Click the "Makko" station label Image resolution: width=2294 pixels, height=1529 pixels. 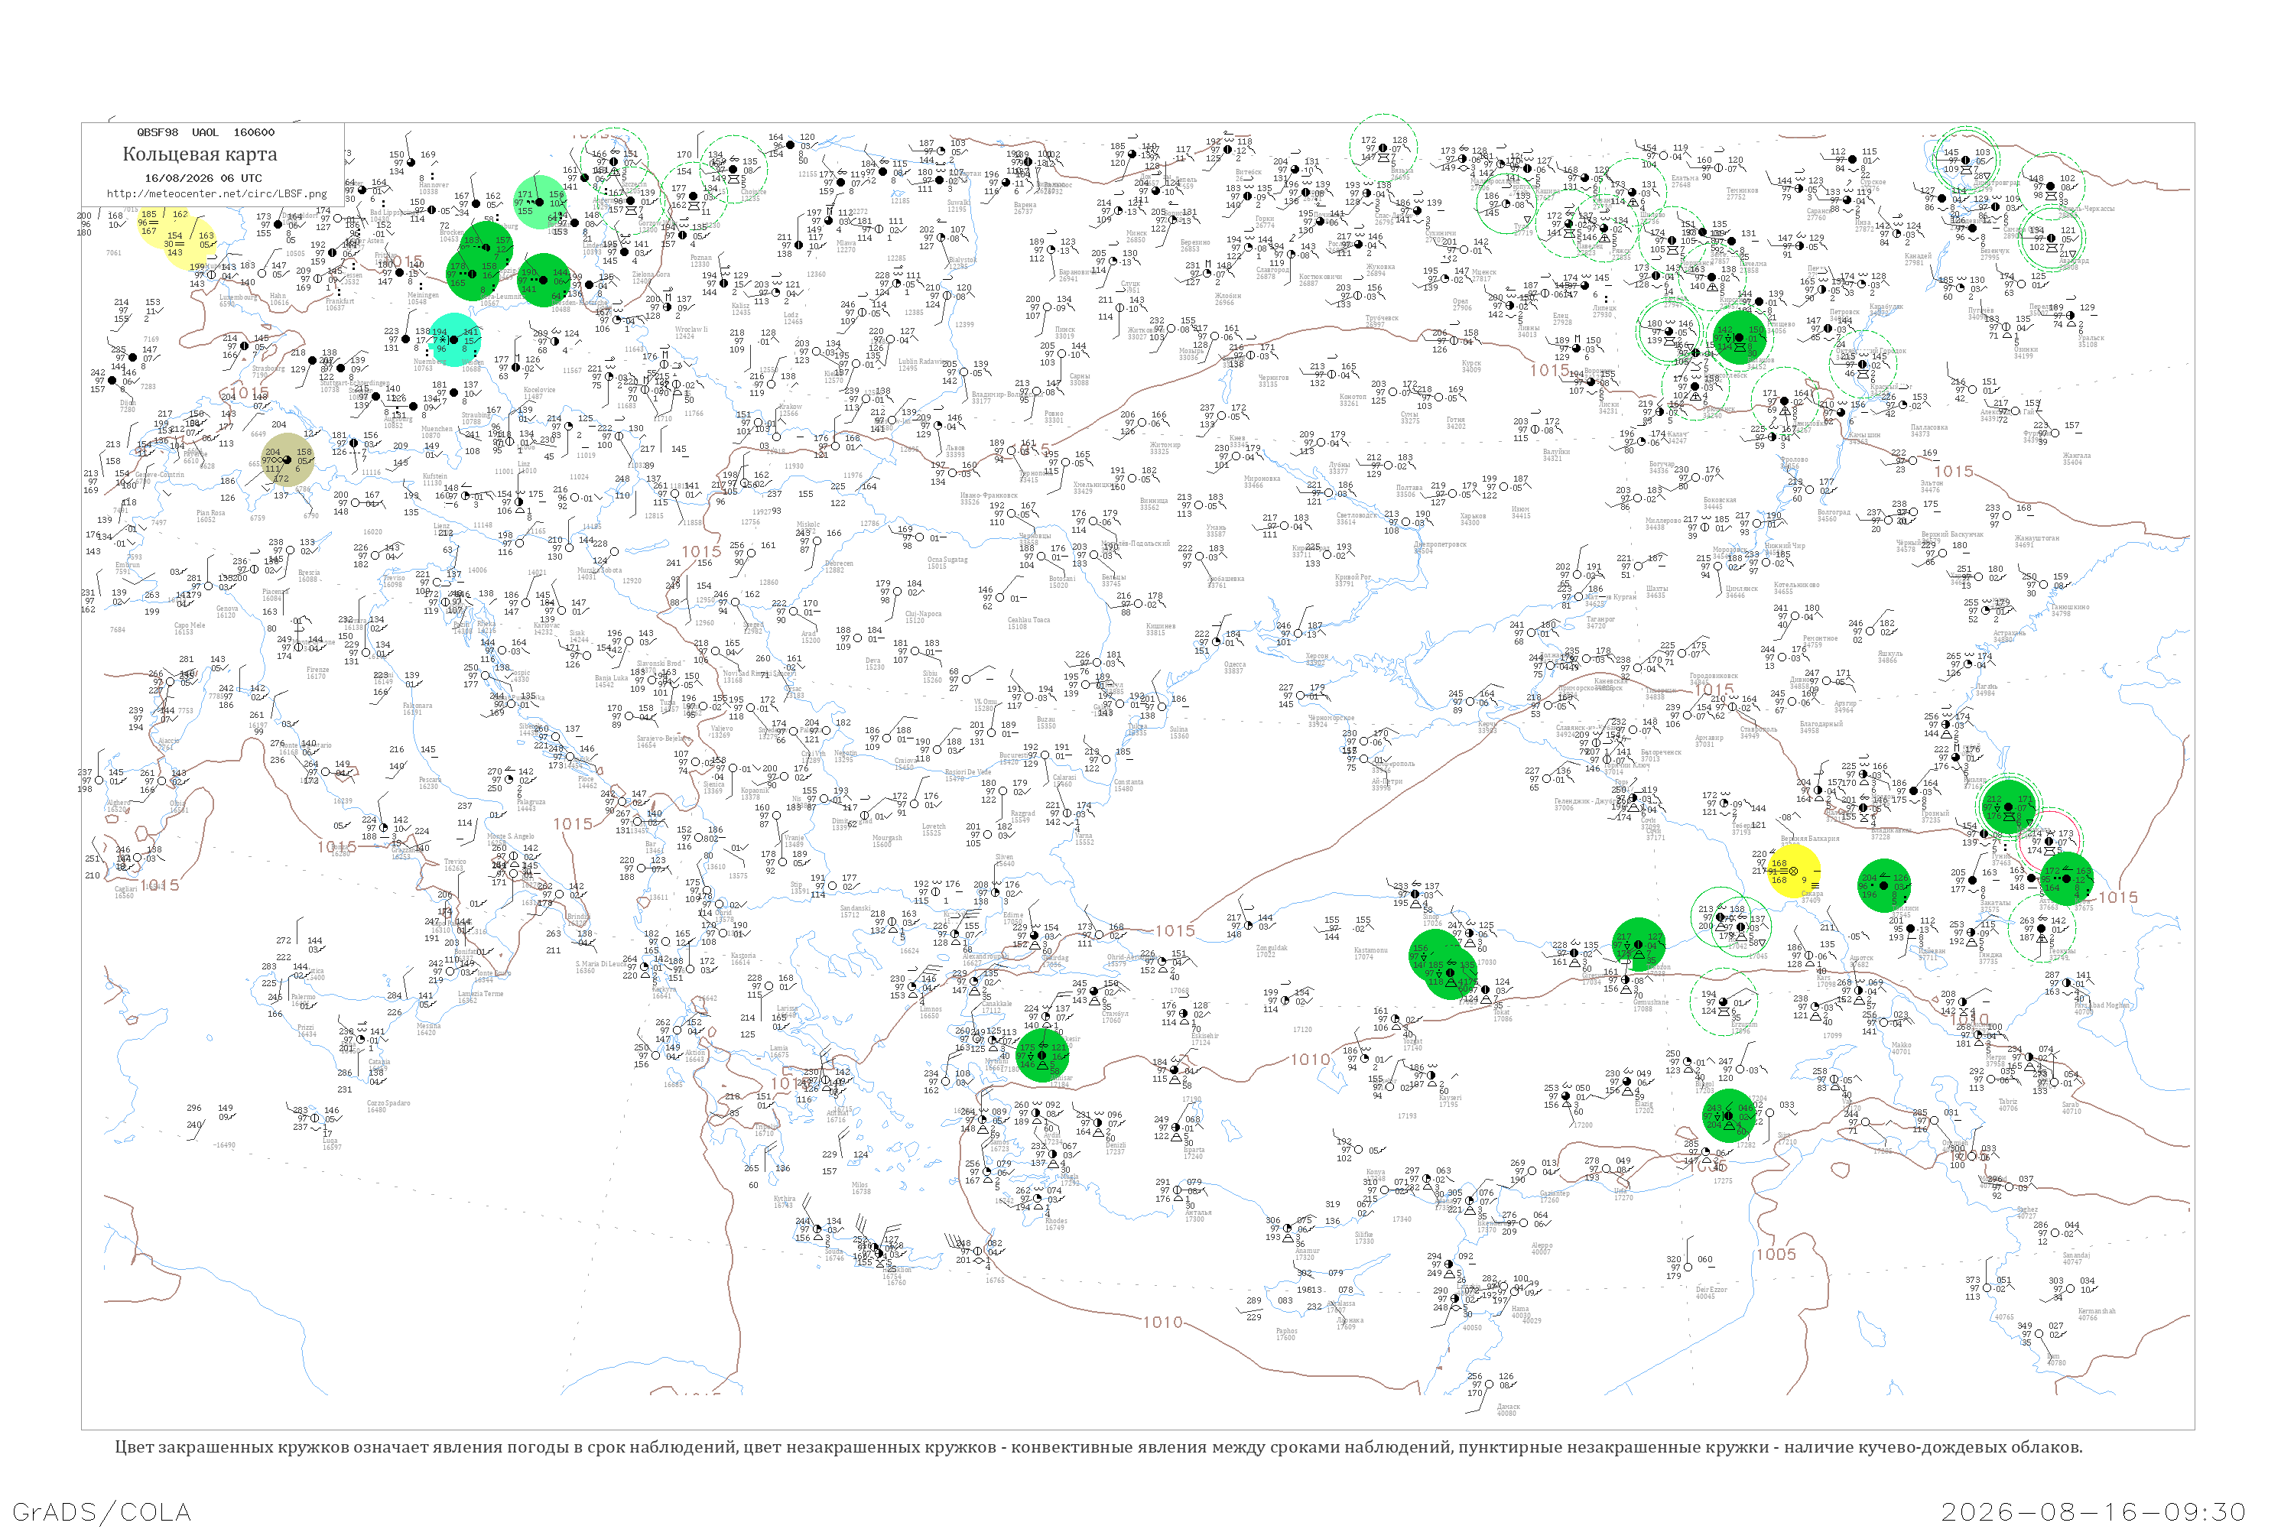tap(1901, 1044)
